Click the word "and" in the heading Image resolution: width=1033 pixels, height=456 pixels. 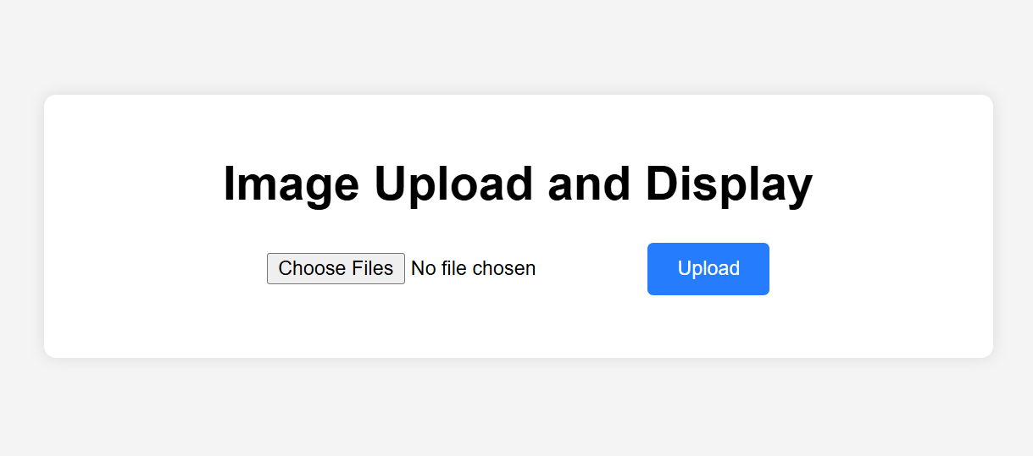[x=589, y=183]
